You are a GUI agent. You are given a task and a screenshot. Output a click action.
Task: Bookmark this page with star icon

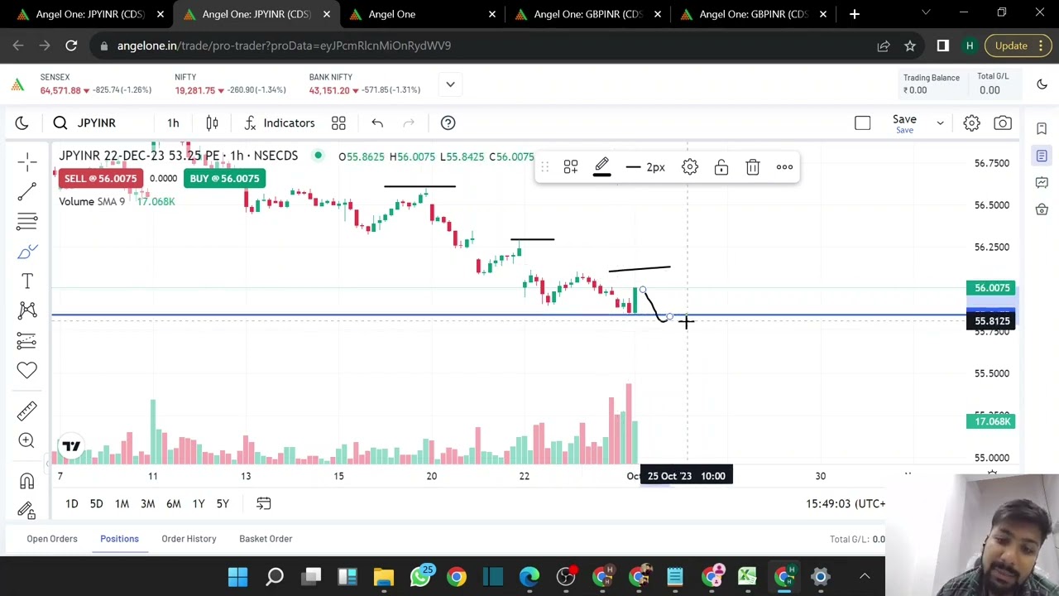[x=910, y=46]
